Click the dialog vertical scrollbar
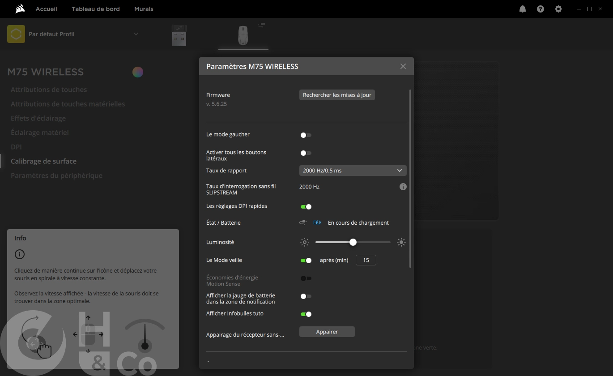The height and width of the screenshot is (376, 613). [410, 179]
